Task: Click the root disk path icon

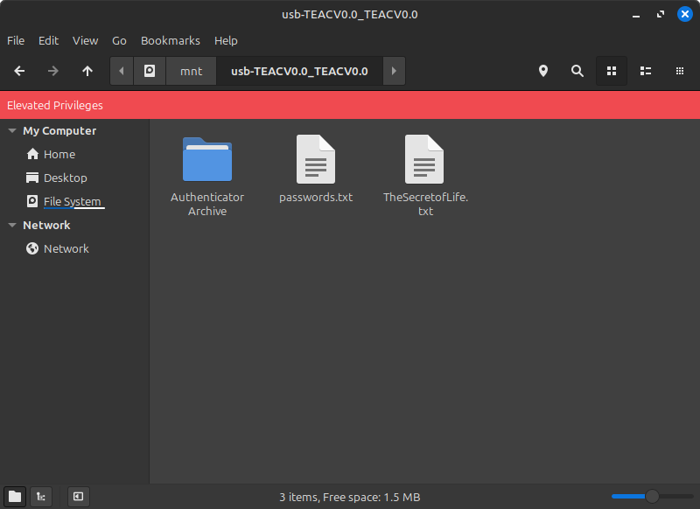Action: (x=150, y=71)
